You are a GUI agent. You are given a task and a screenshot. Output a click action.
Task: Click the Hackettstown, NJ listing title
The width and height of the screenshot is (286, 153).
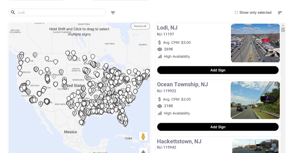(x=179, y=141)
